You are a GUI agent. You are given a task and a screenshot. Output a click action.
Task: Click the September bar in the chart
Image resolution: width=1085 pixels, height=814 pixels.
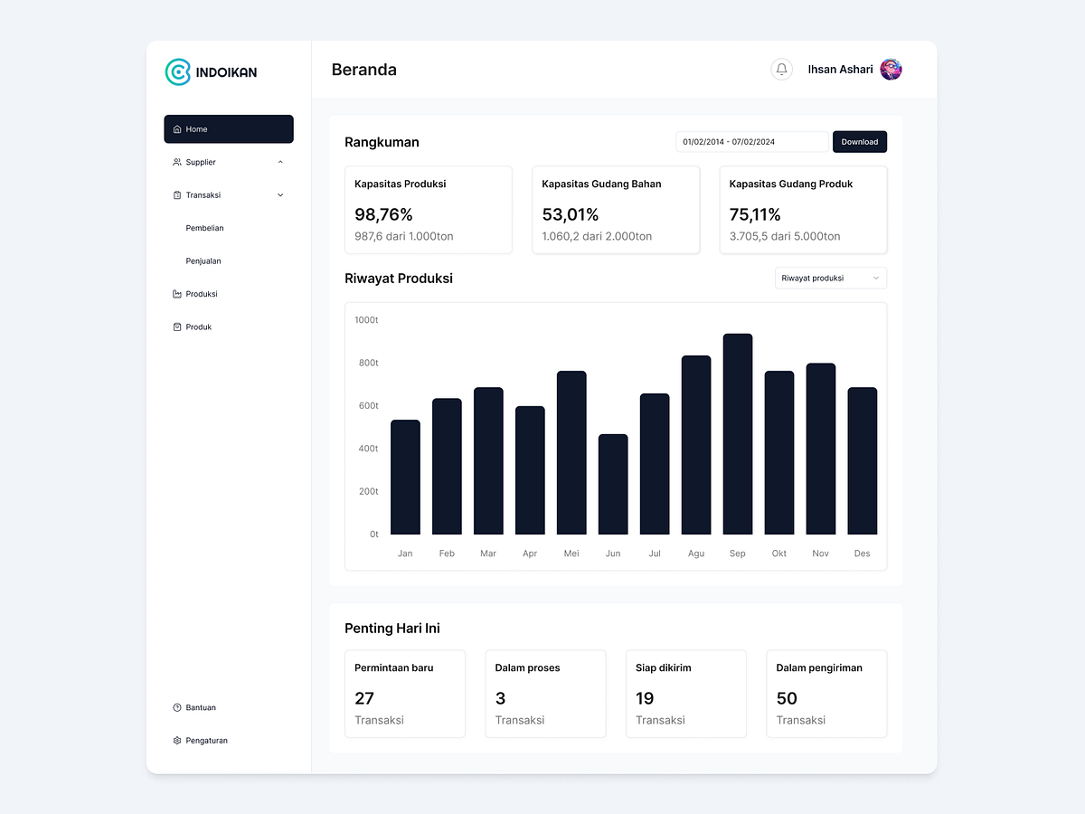pyautogui.click(x=737, y=434)
